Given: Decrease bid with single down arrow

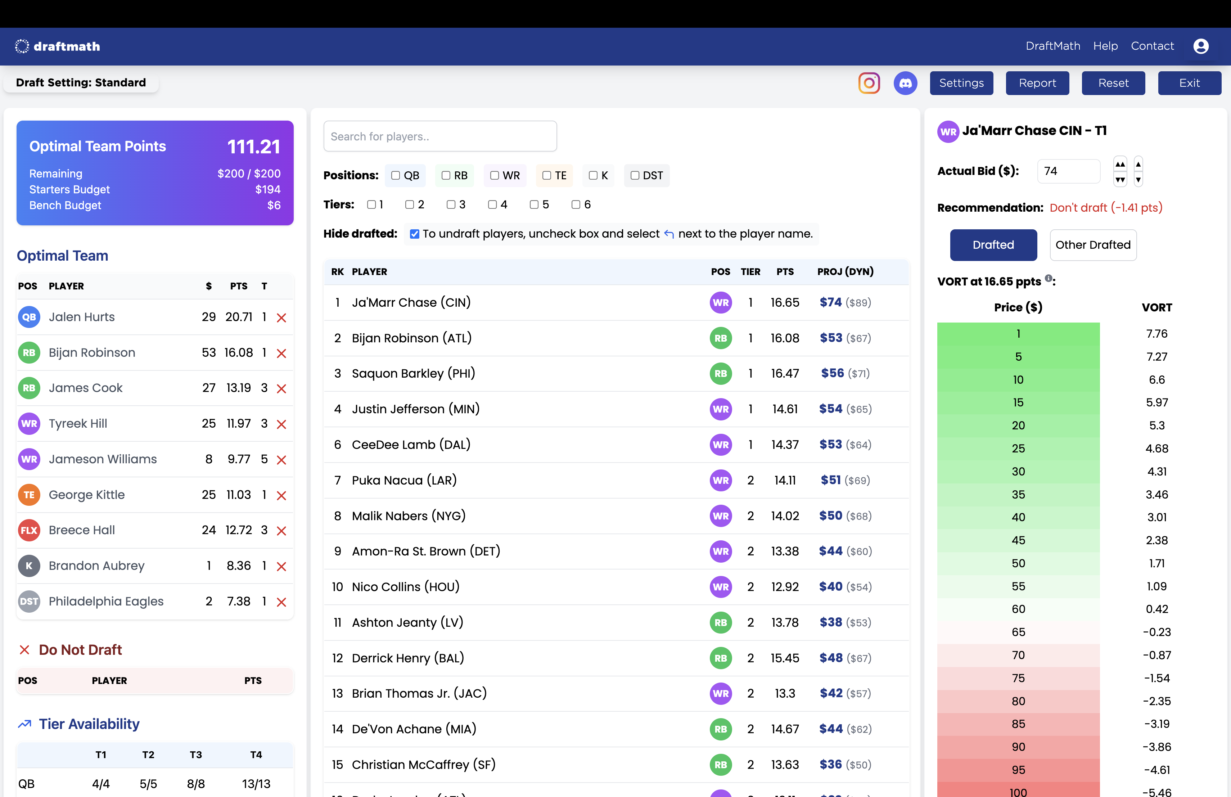Looking at the screenshot, I should pyautogui.click(x=1138, y=180).
